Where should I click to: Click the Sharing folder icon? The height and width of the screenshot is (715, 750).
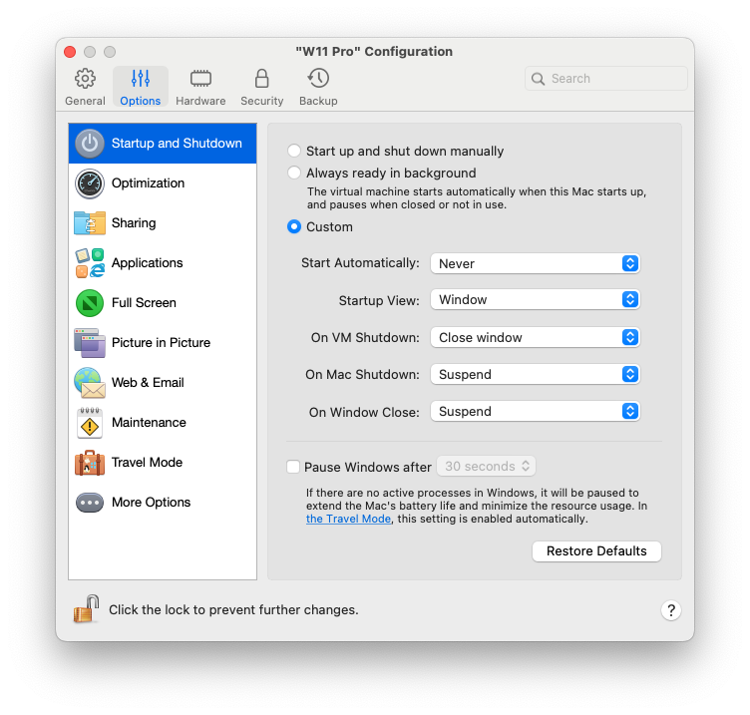click(90, 223)
